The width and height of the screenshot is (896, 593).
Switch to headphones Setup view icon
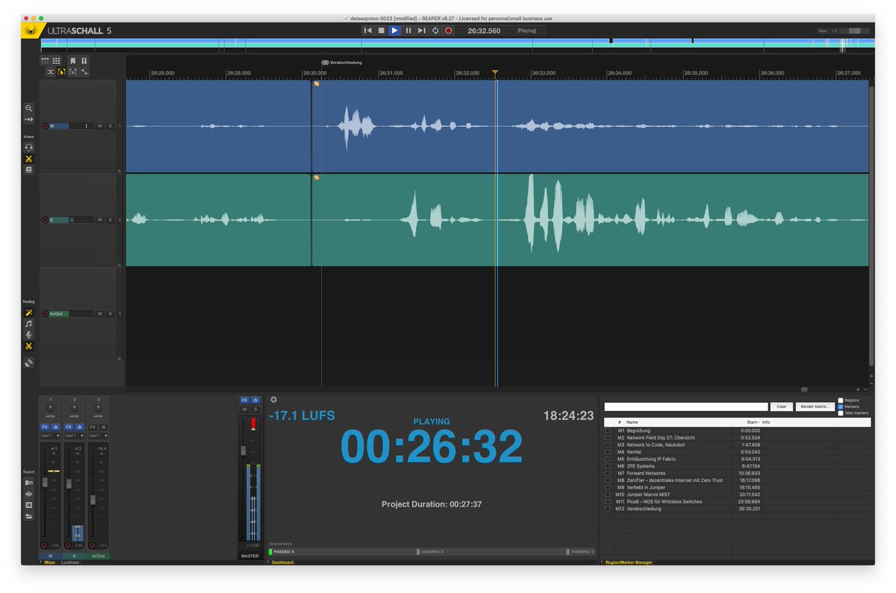point(28,148)
